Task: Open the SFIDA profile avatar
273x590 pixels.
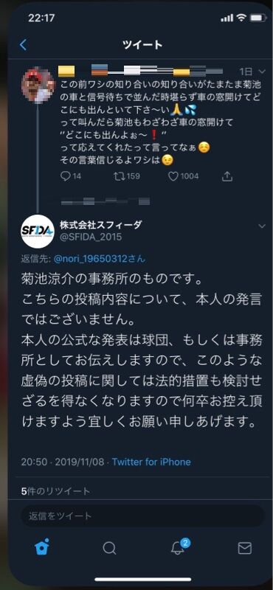Action: coord(38,232)
